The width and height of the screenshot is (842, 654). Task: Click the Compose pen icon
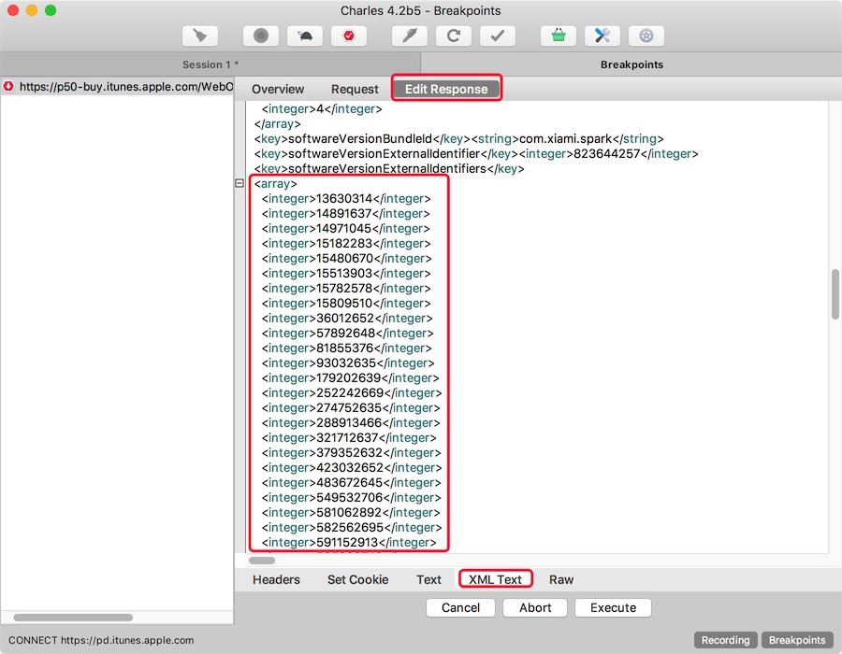click(x=410, y=36)
